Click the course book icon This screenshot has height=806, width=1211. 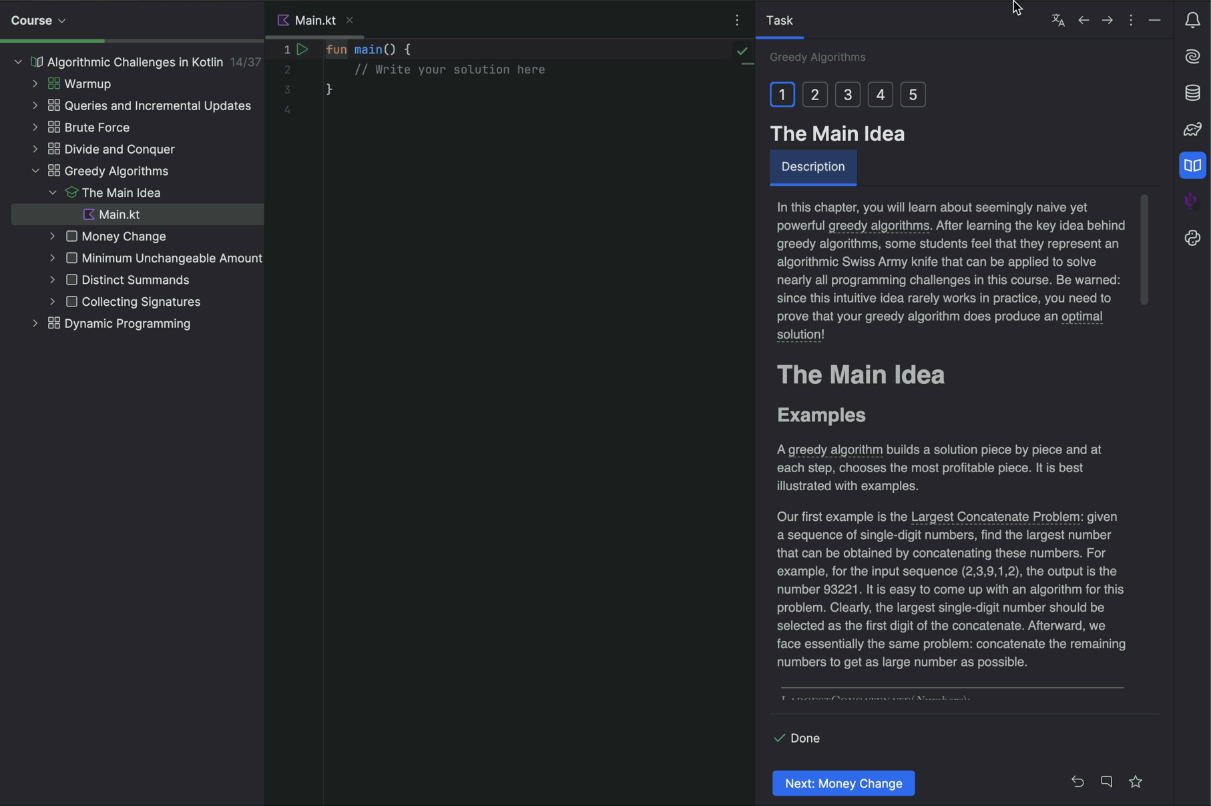pos(37,62)
